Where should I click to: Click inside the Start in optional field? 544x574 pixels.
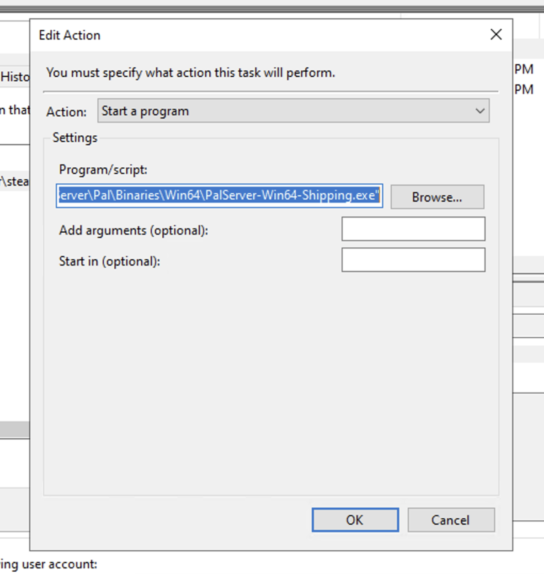413,259
